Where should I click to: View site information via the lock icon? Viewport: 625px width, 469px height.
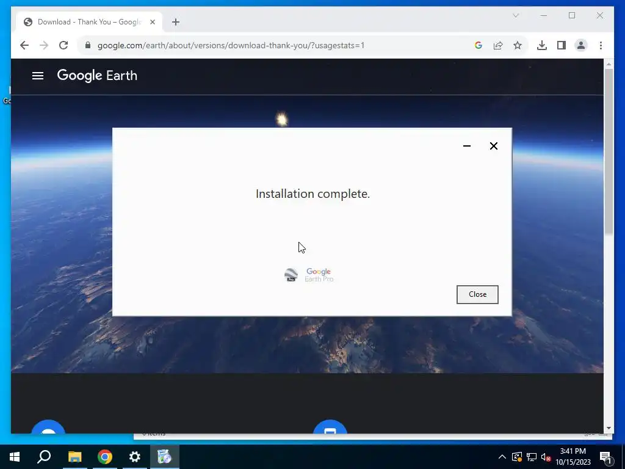88,45
